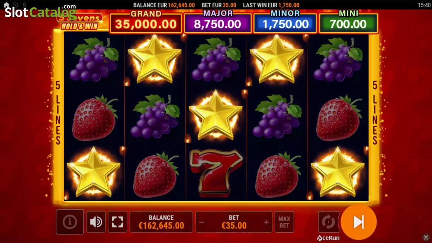432x243 pixels.
Task: Open the SlotCatalog logo link
Action: 40,11
